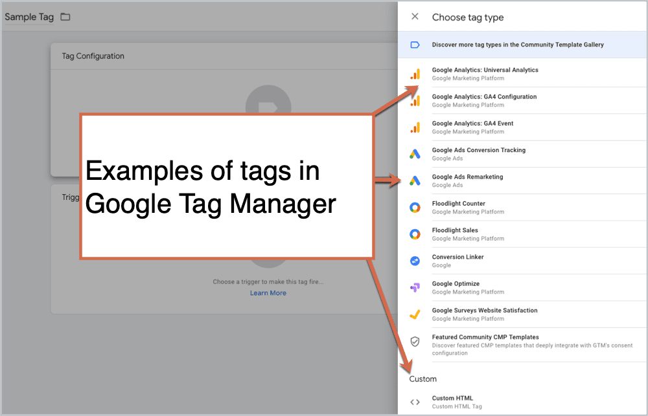Click the Learn More link under triggers

268,293
